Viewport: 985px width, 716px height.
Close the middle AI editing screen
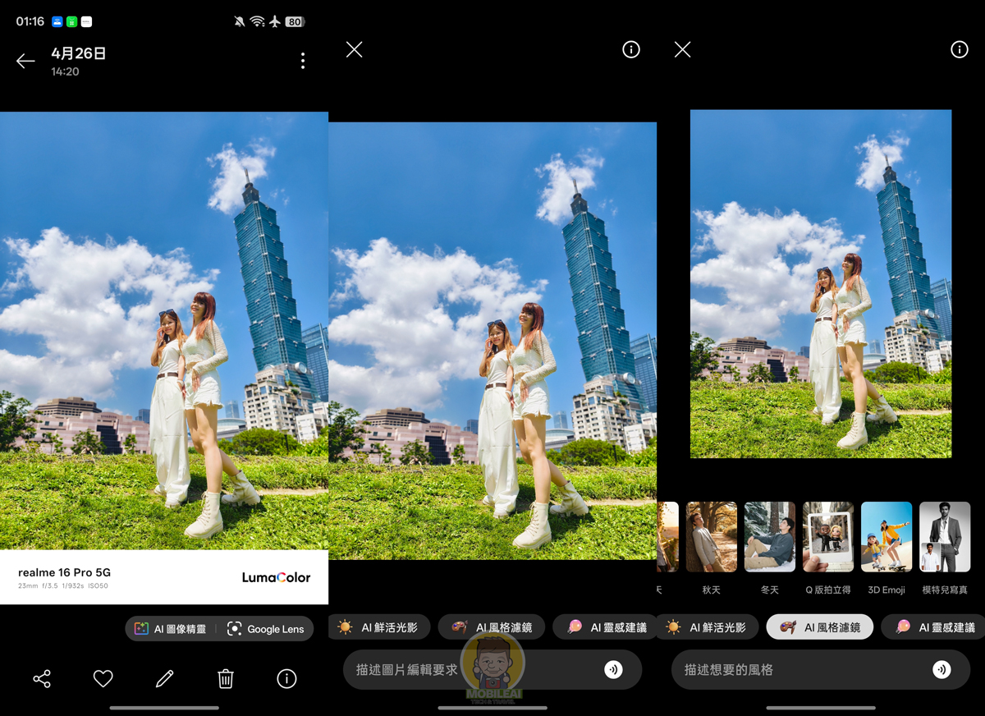click(x=354, y=50)
